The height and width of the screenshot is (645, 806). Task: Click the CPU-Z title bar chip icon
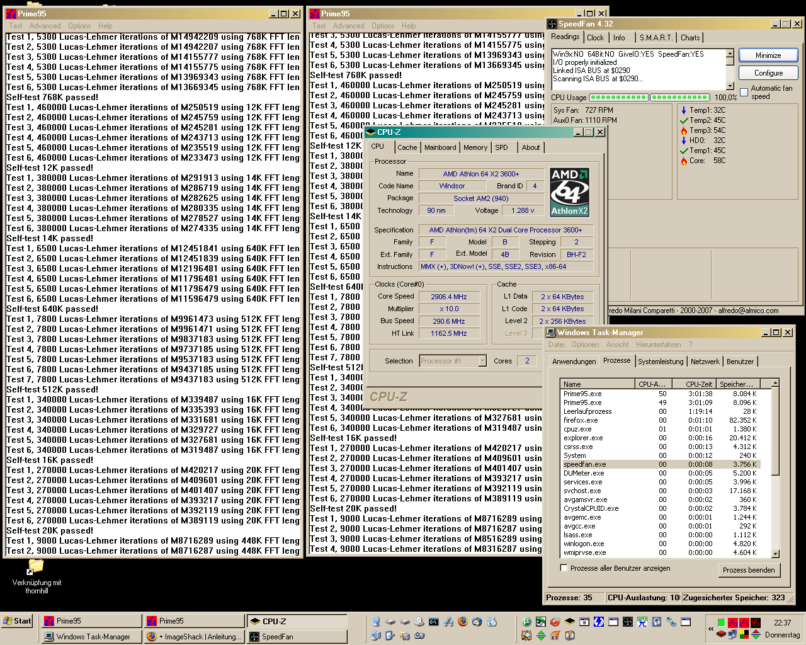click(371, 132)
